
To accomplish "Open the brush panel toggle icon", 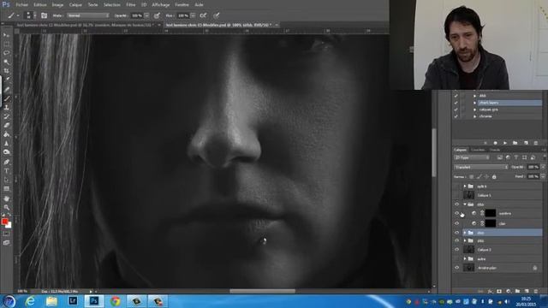I will [44, 15].
